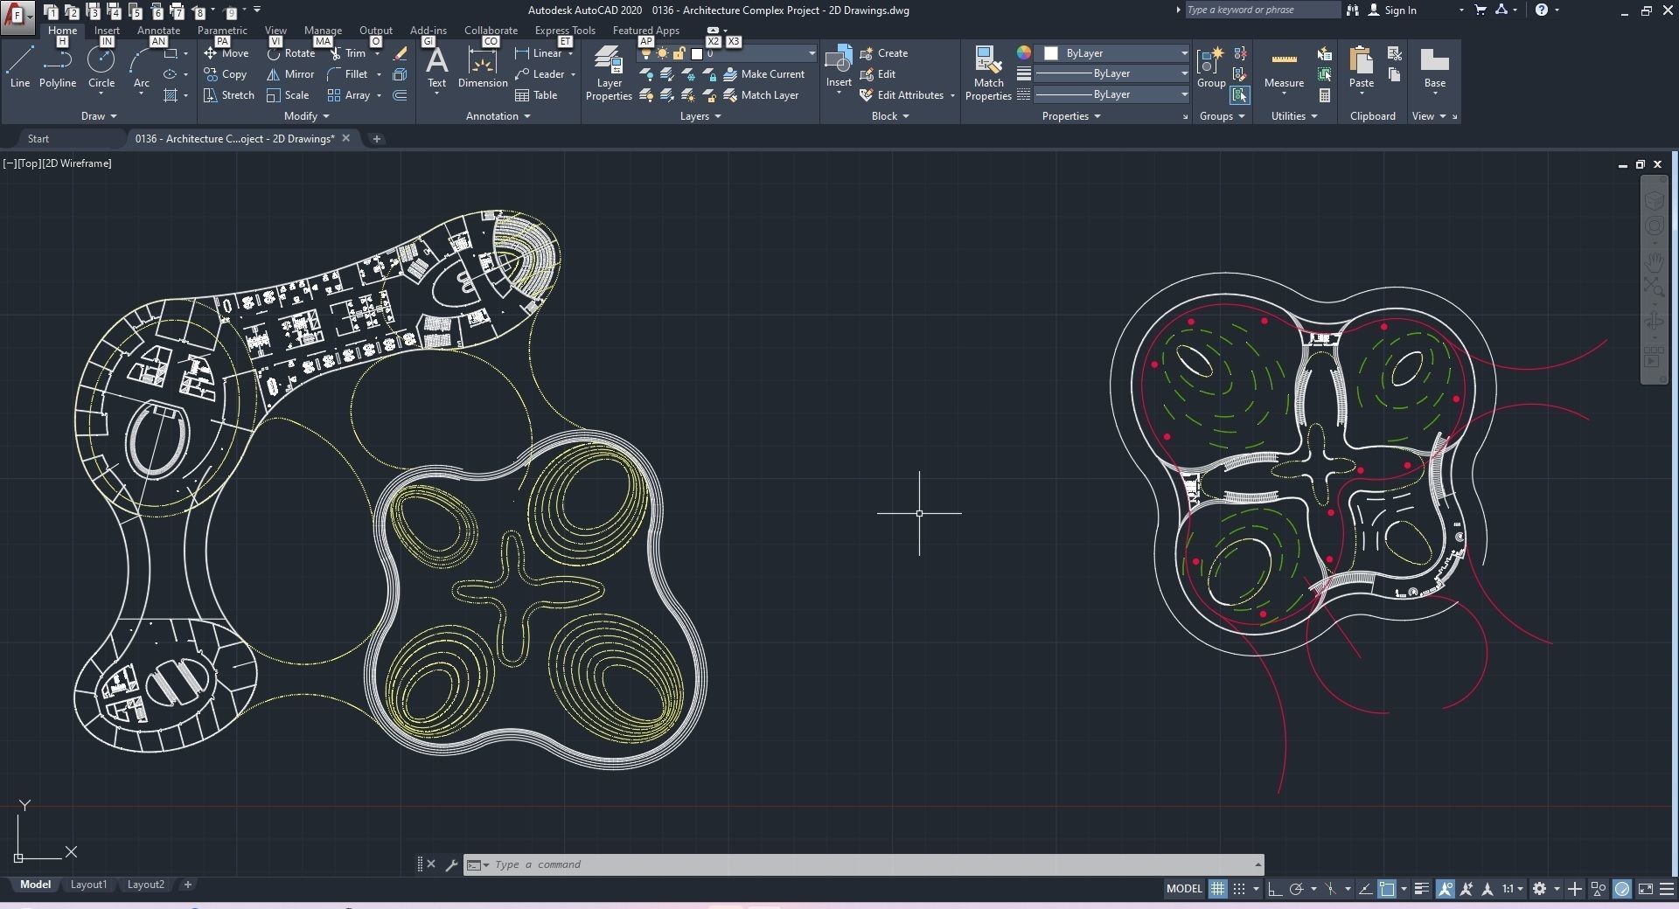This screenshot has width=1679, height=909.
Task: Choose the Mirror tool
Action: pyautogui.click(x=290, y=74)
